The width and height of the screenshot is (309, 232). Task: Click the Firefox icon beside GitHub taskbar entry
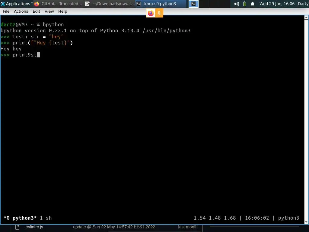click(37, 4)
